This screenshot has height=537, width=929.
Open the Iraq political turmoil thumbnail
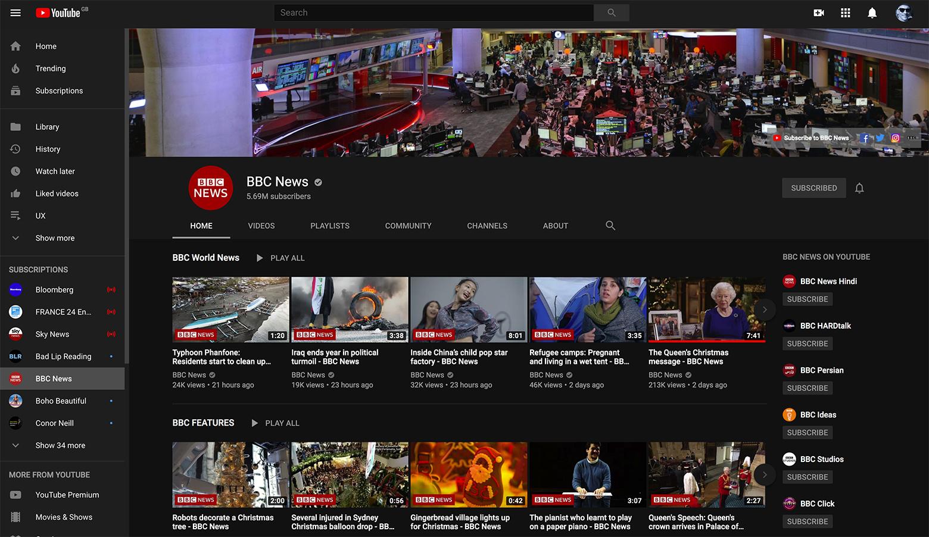click(x=350, y=310)
